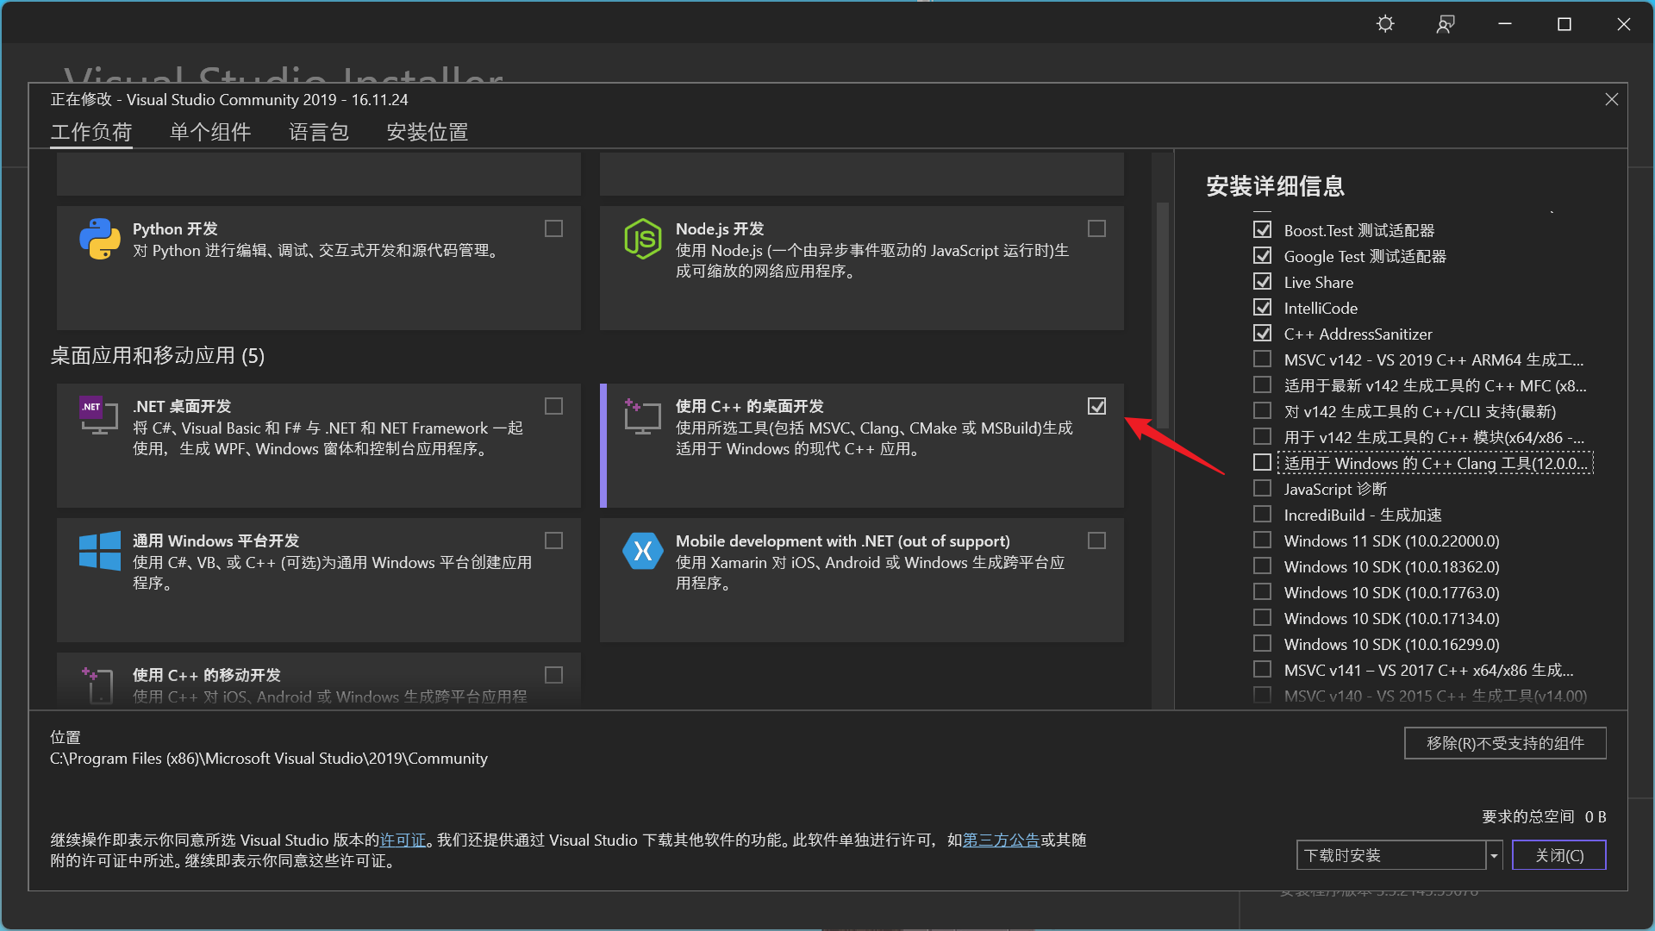The width and height of the screenshot is (1655, 931).
Task: Click the Universal Windows Platform logo icon
Action: pos(100,550)
